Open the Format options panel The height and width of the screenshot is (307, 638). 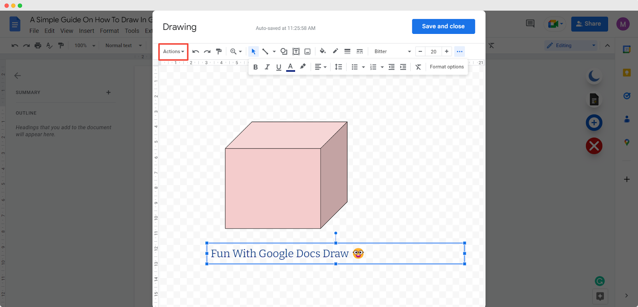pos(447,67)
